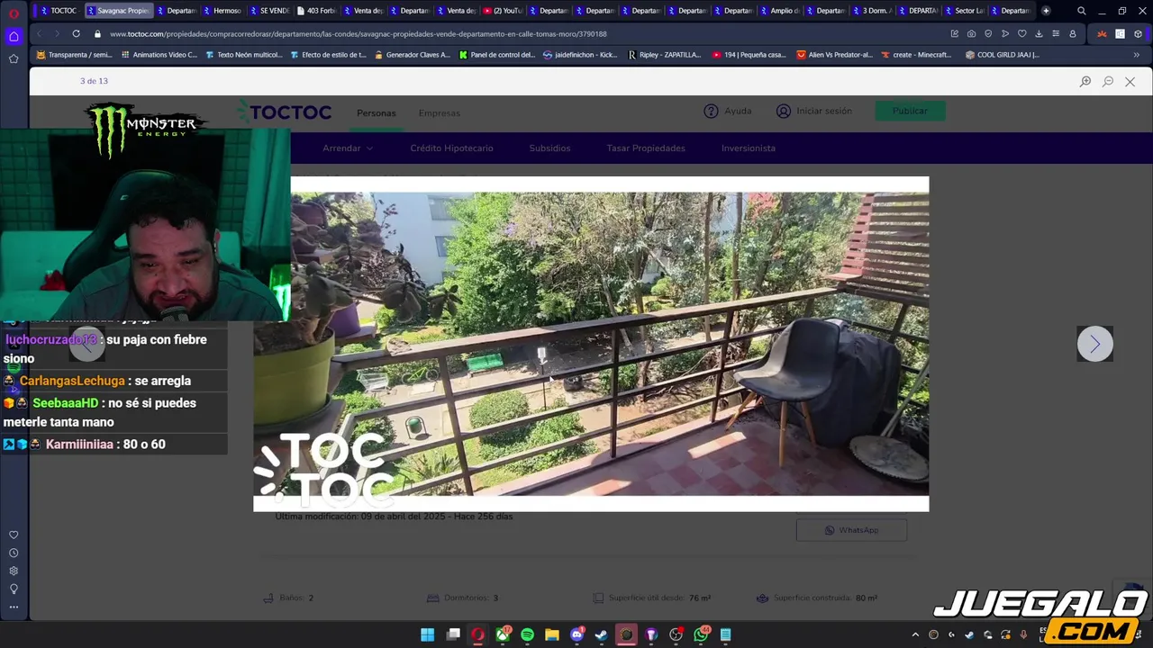Click the browser downloads icon

(1039, 33)
